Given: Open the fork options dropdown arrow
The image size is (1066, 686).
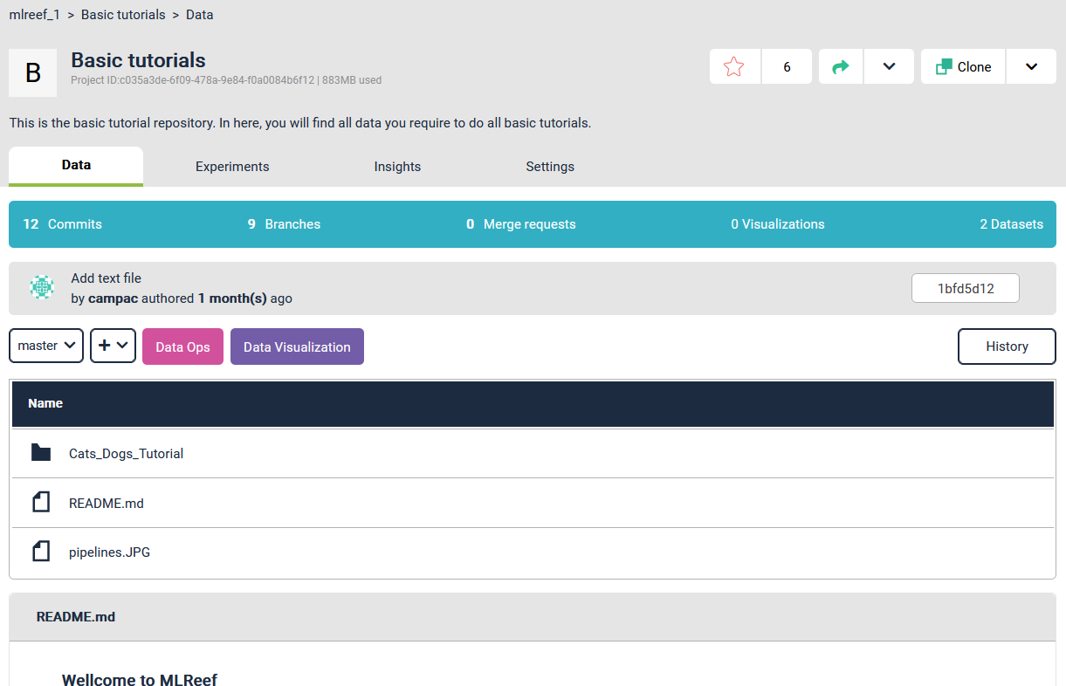Looking at the screenshot, I should tap(889, 66).
